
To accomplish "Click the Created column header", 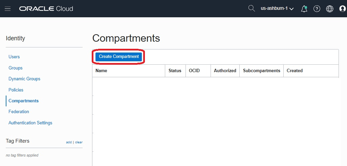I will [x=295, y=70].
